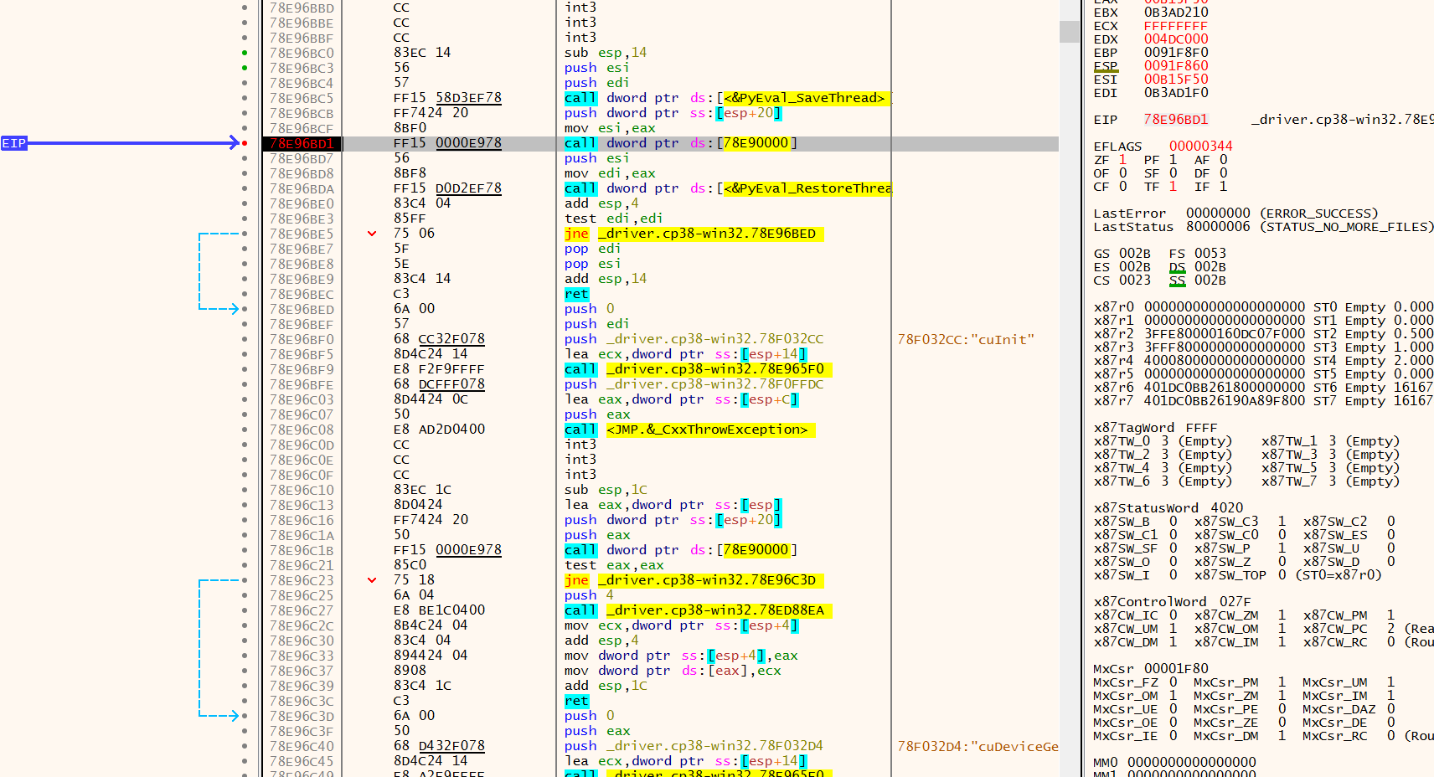Select EDI register value 0B3AD1F0
This screenshot has height=777, width=1434.
[x=1176, y=93]
